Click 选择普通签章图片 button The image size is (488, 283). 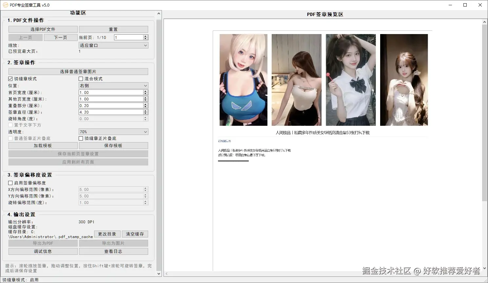pos(78,71)
